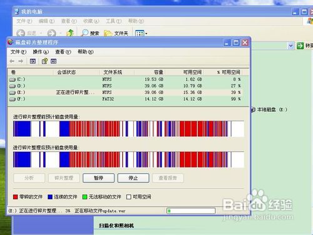The image size is (313, 235).
Task: Click My Computer title bar icon
Action: tap(17, 11)
